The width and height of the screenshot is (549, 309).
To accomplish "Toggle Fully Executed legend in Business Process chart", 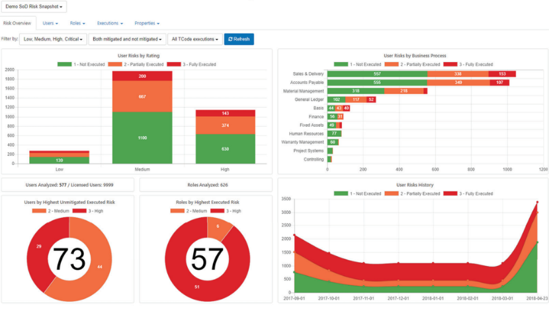I will [x=468, y=64].
